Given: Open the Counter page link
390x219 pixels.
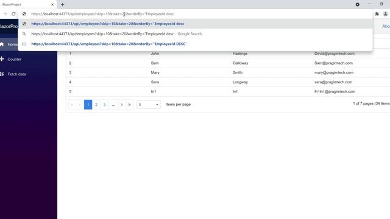Looking at the screenshot, I should pos(15,60).
